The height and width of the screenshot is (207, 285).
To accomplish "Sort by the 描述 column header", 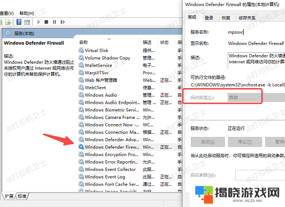I will (149, 42).
